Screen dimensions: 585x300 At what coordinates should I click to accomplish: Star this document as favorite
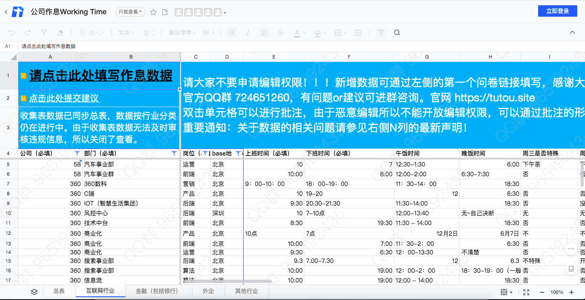[x=153, y=12]
